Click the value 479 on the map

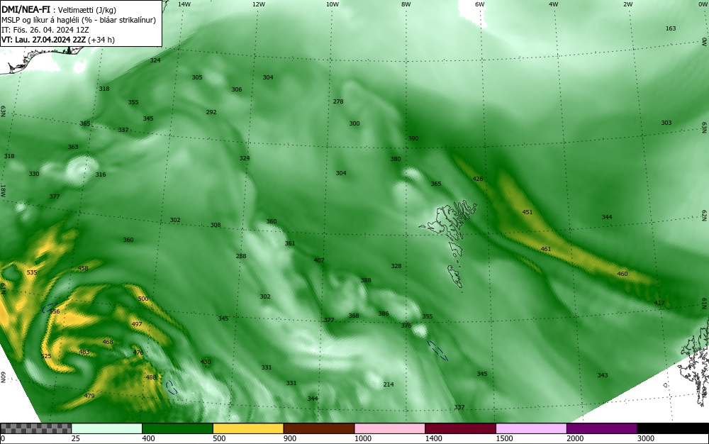[x=89, y=396]
